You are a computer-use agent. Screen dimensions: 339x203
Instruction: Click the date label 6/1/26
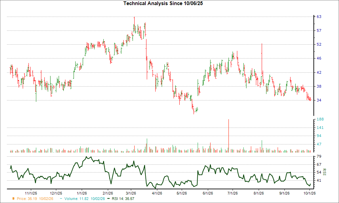208,193
